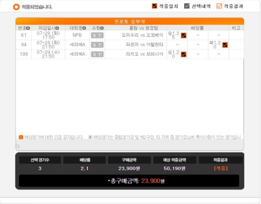Click the 23,900원 purchase amount in summary row

pos(129,168)
